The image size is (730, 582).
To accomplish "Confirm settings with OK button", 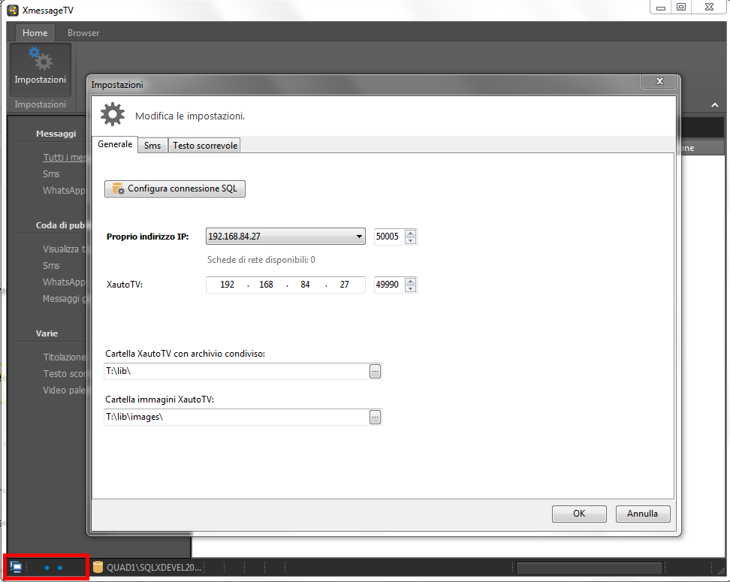I will [579, 514].
